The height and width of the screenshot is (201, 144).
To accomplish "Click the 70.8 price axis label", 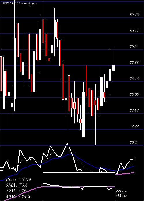I will point(133,142).
